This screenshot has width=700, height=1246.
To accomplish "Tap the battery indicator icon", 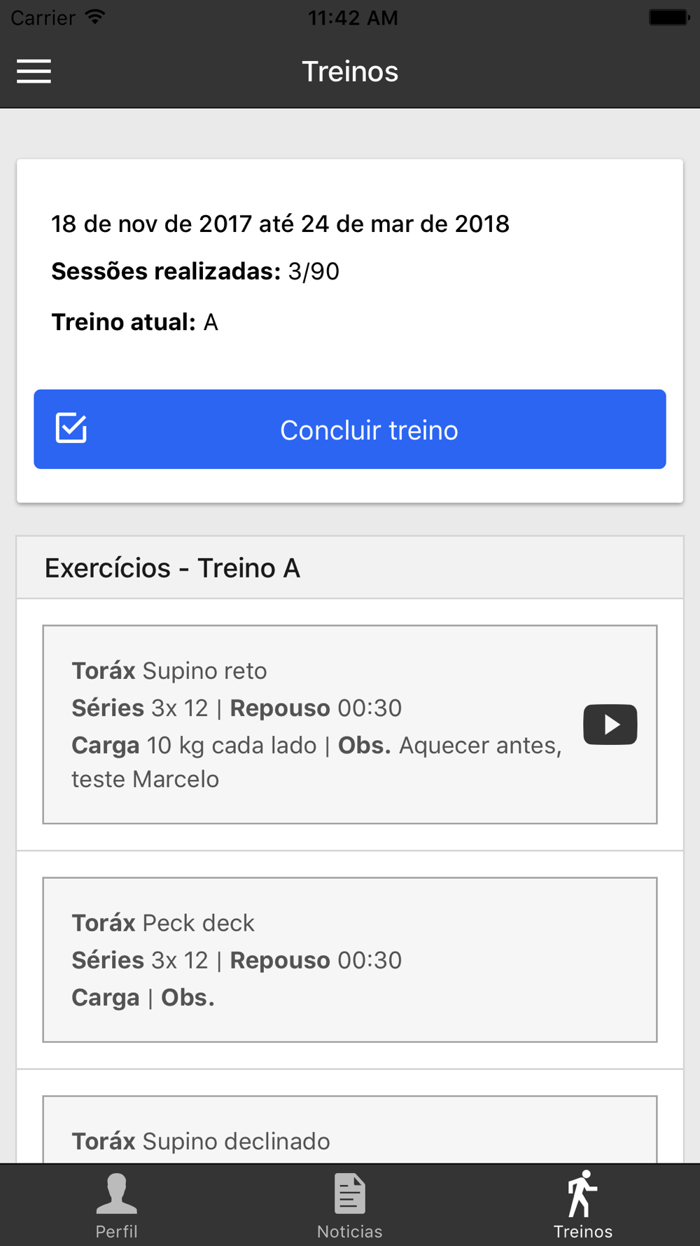I will click(669, 17).
